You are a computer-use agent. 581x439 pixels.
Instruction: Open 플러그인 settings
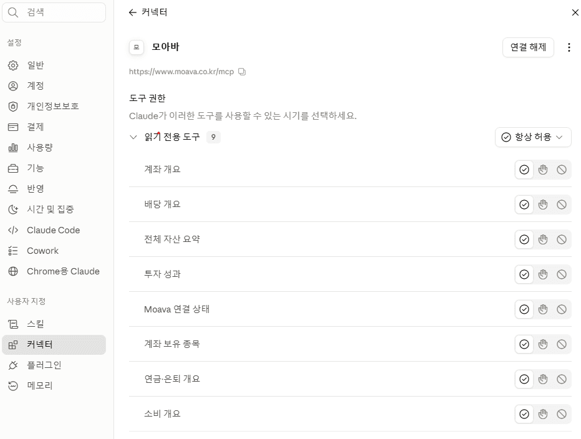54,365
